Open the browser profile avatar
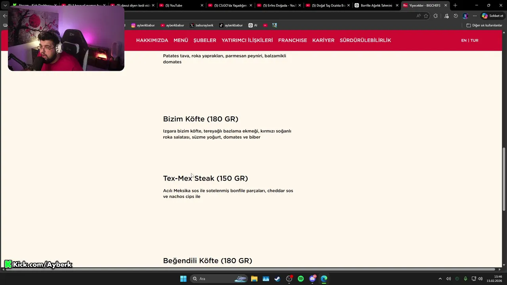 (465, 16)
